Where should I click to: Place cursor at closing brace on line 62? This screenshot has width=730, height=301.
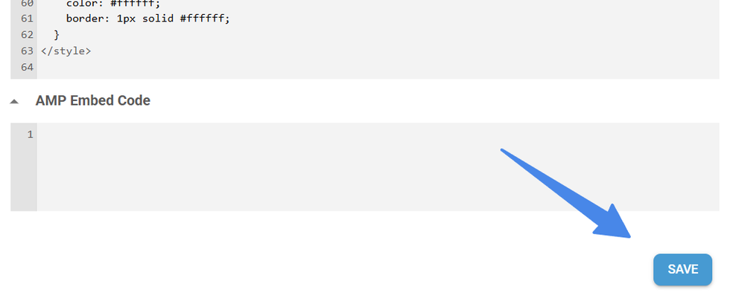pyautogui.click(x=57, y=35)
